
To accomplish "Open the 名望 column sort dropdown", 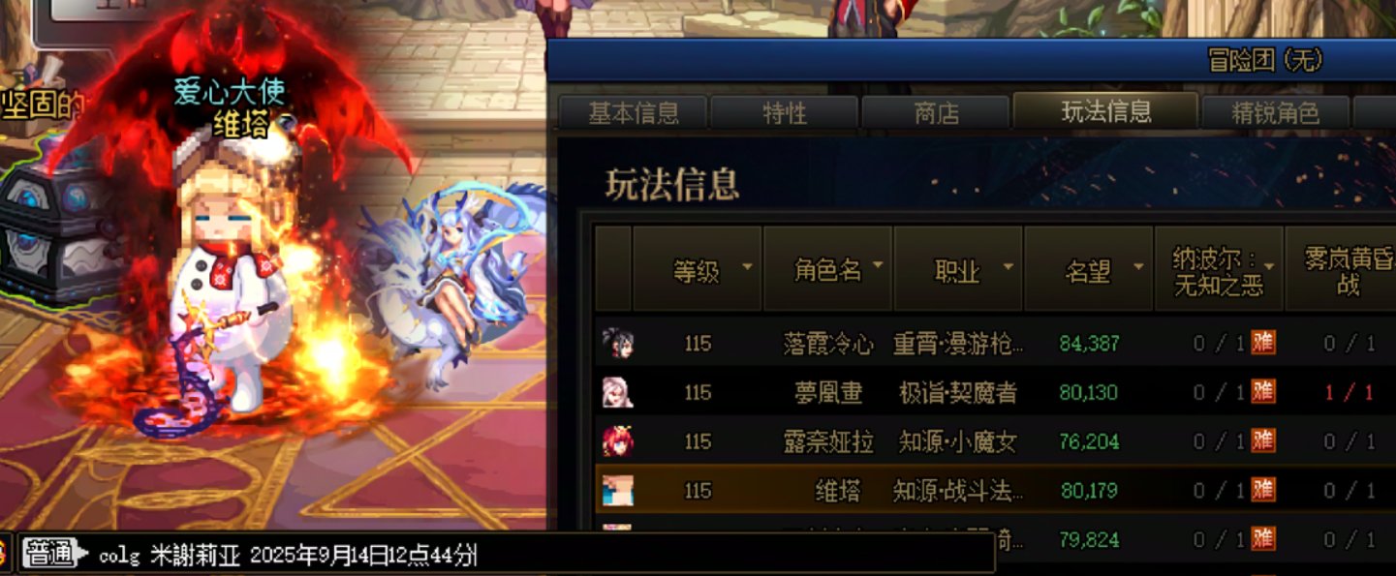I will [x=1139, y=266].
